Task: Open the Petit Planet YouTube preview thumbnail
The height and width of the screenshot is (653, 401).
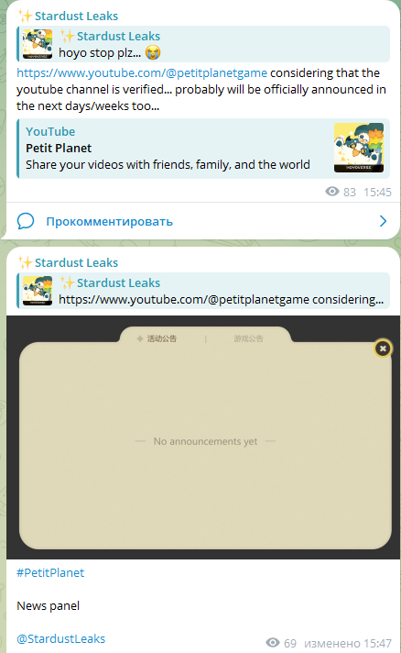Action: pyautogui.click(x=359, y=148)
